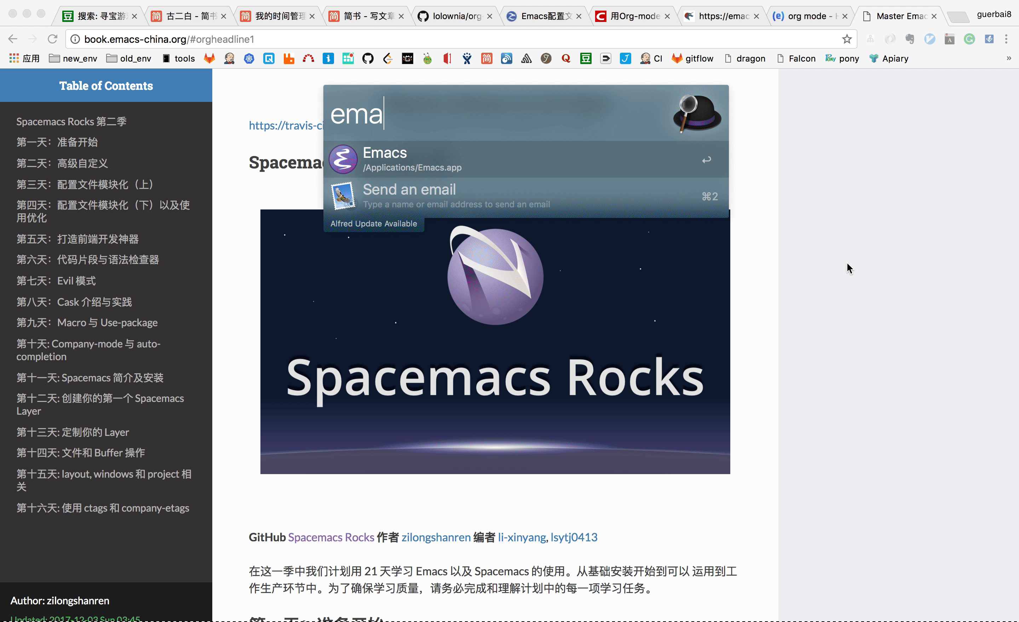Click the Alfred hat icon
1019x622 pixels.
coord(697,113)
